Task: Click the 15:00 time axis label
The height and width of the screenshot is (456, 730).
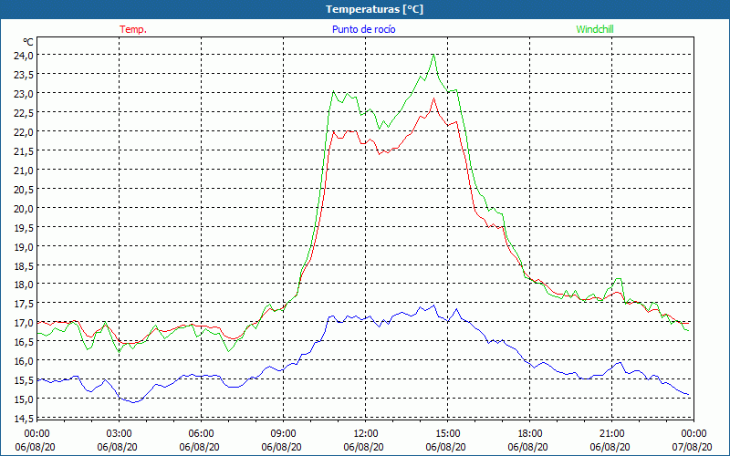Action: click(x=448, y=433)
